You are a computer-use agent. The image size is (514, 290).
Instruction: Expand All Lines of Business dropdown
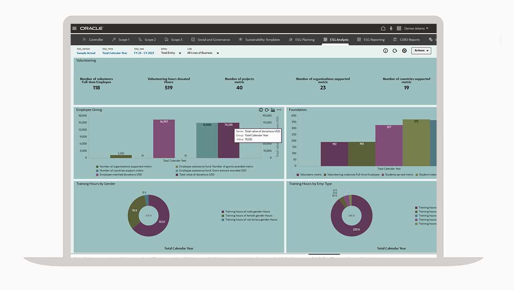[x=203, y=53]
